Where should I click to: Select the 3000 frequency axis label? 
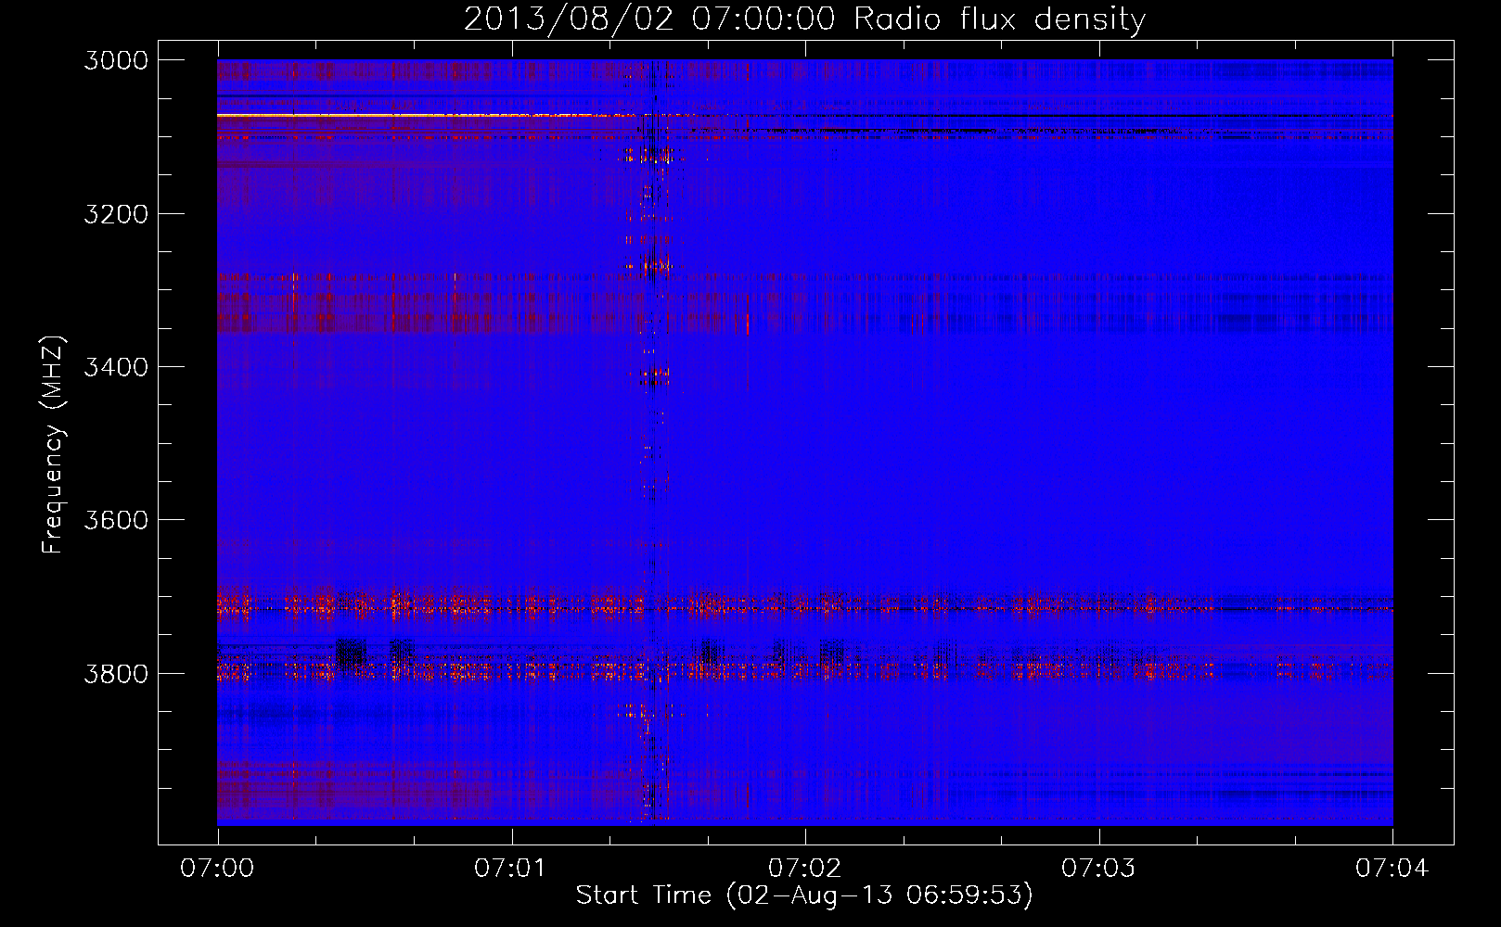(x=116, y=60)
